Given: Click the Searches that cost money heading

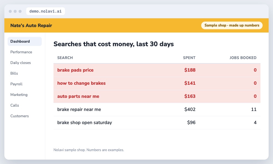Looking at the screenshot, I should pos(114,44).
